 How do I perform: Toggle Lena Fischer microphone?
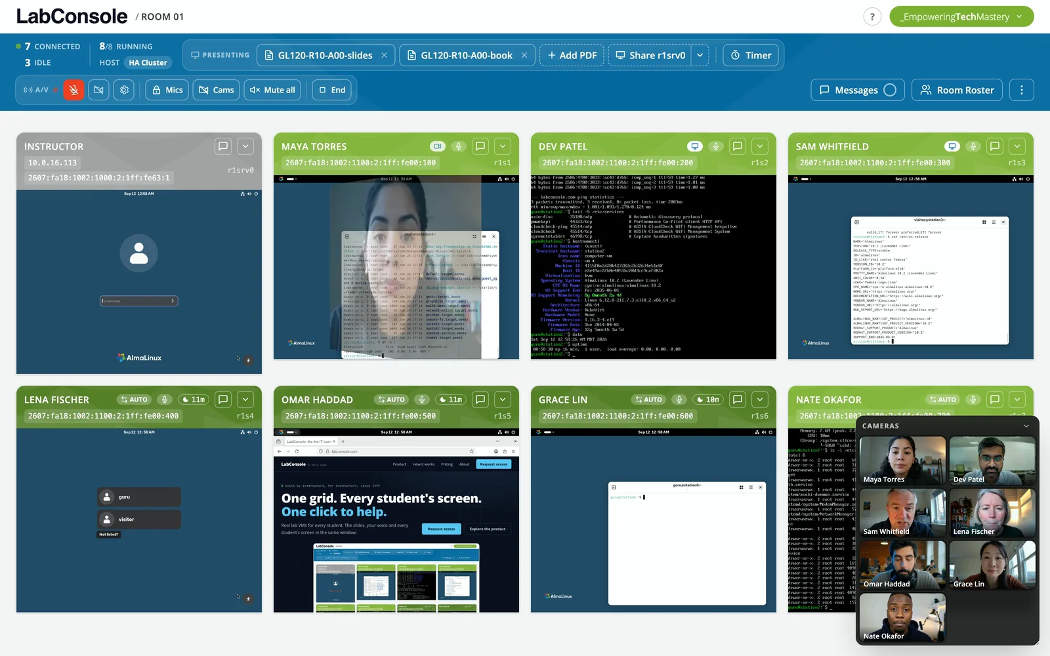point(165,400)
